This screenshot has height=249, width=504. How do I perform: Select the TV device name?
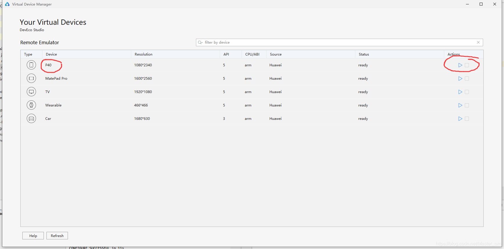tap(48, 92)
